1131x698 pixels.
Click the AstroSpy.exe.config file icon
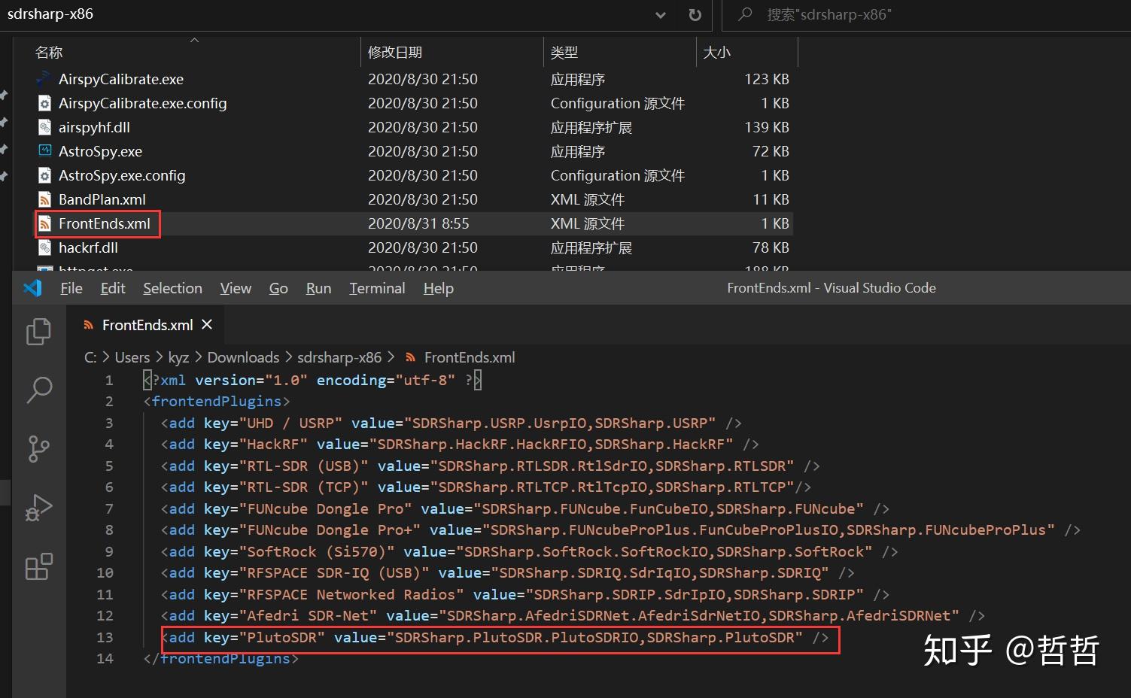tap(44, 175)
